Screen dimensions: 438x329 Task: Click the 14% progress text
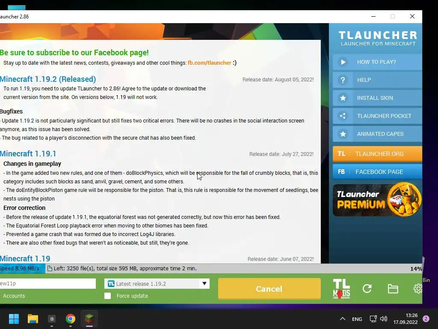[416, 269]
